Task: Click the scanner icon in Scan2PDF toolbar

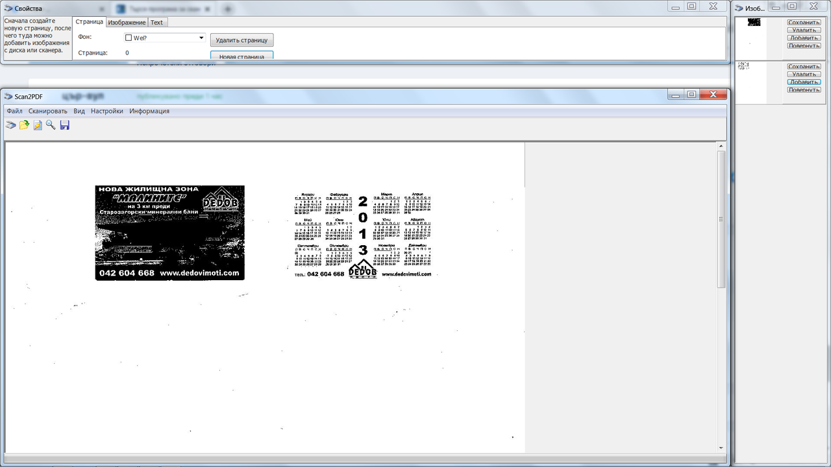Action: point(10,125)
